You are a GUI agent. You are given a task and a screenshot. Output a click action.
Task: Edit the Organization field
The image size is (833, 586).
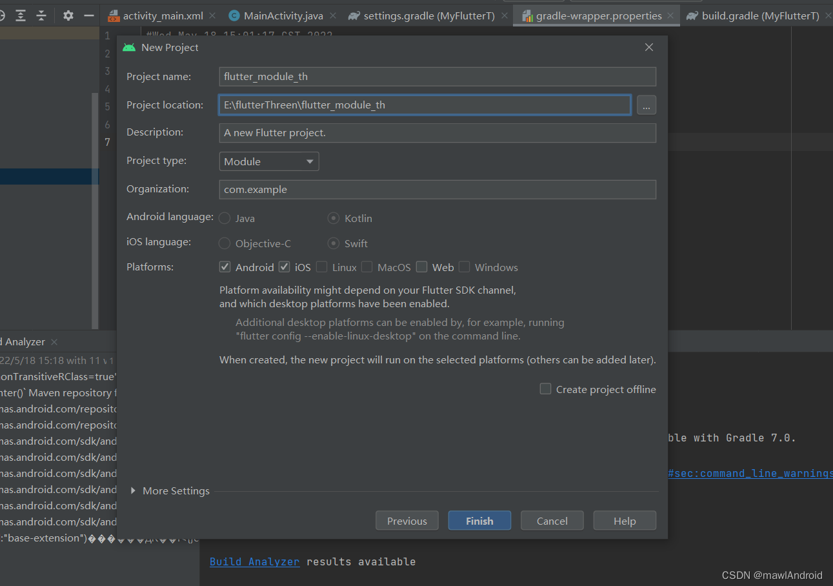437,190
